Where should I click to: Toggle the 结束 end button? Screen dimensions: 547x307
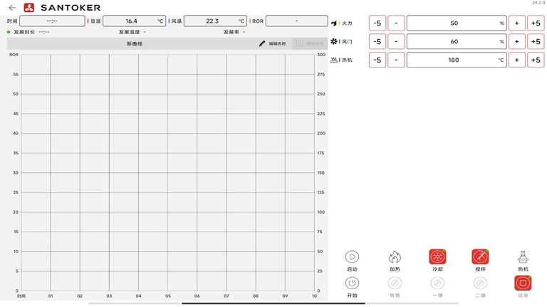pos(523,283)
